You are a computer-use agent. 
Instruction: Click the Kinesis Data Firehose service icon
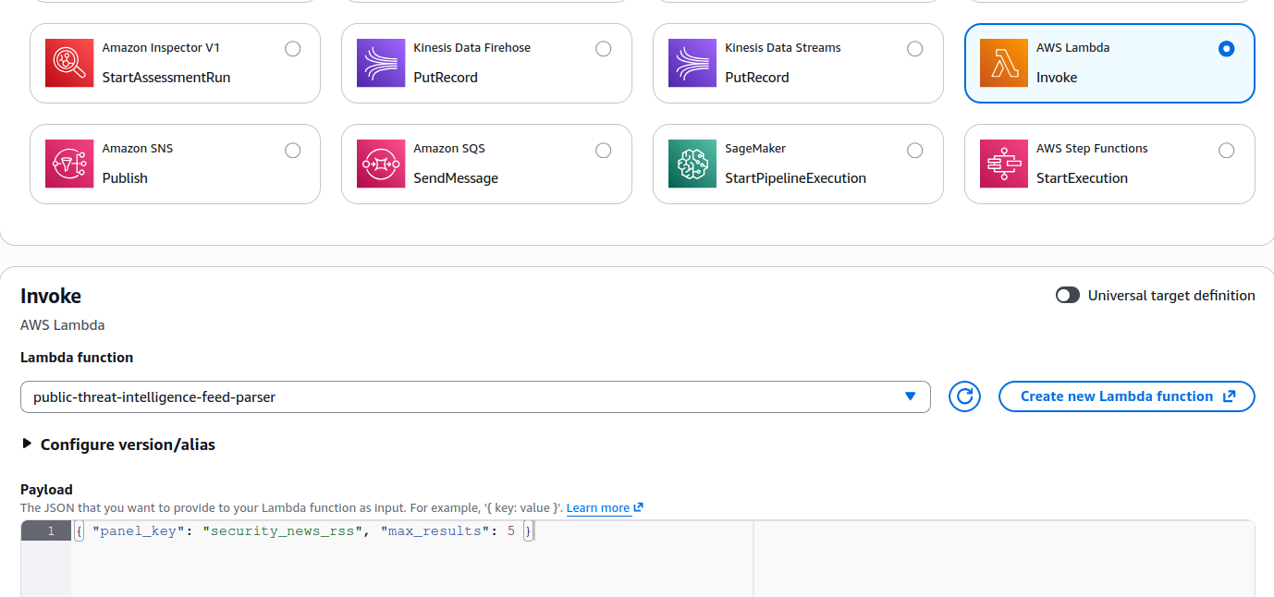tap(382, 63)
